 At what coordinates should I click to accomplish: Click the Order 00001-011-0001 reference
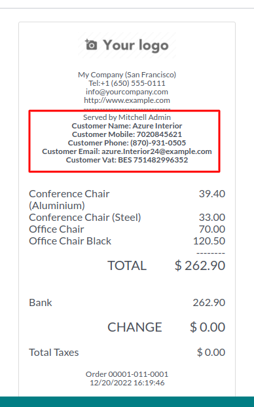[127, 374]
